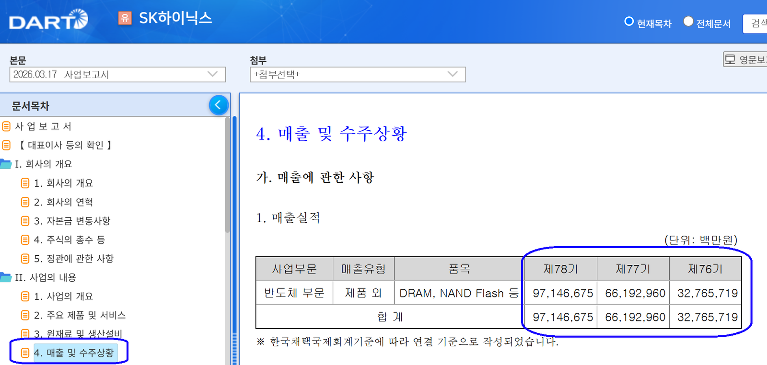Click the 합 계 total row label
Screen dimensions: 767x365
390,317
